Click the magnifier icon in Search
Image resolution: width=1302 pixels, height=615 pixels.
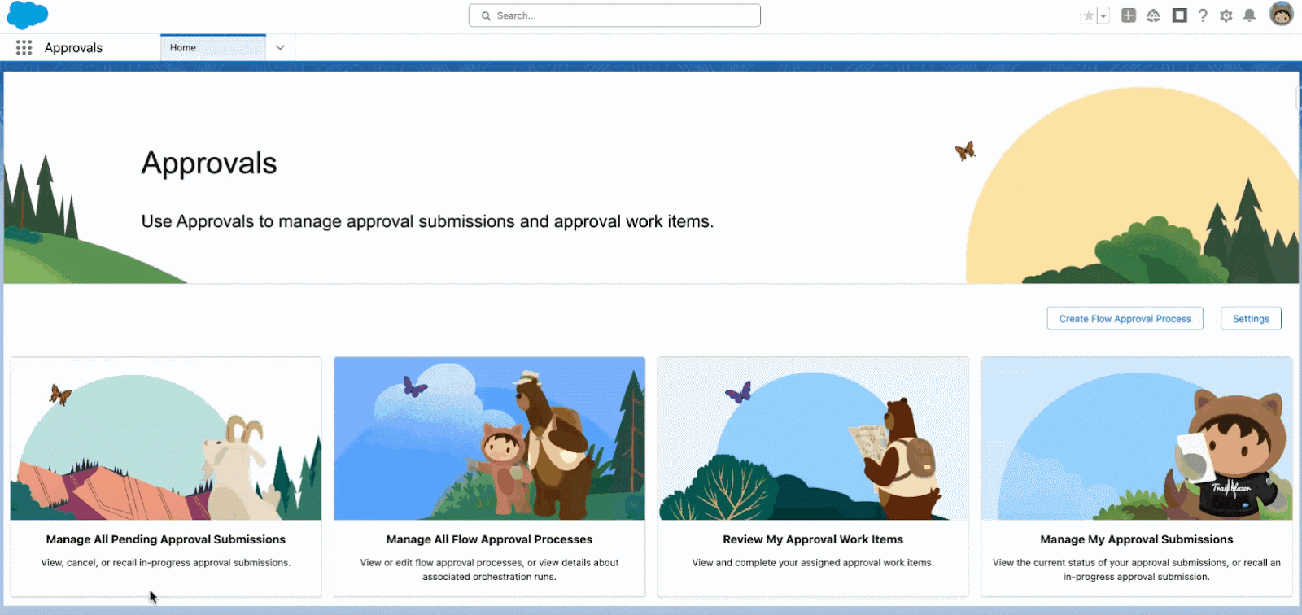click(x=486, y=15)
